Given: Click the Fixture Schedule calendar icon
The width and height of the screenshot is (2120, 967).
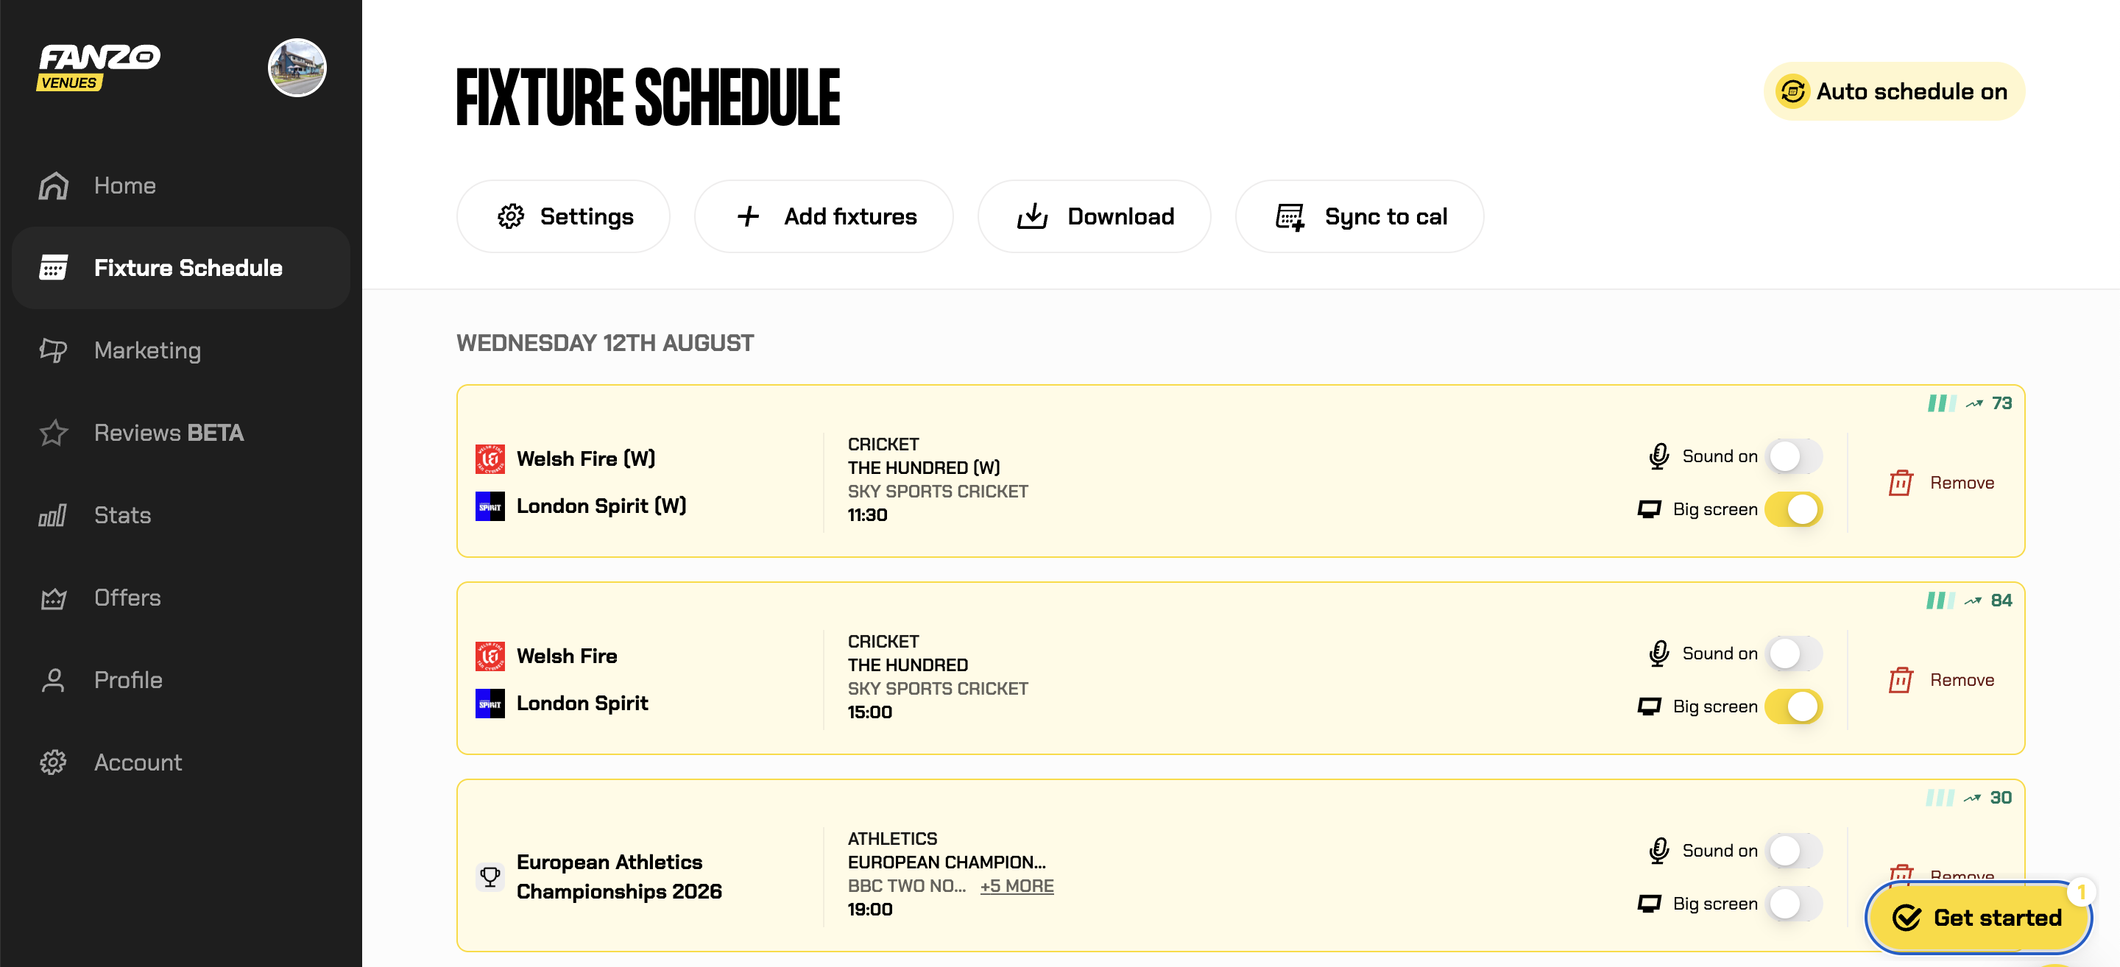Looking at the screenshot, I should (x=54, y=267).
